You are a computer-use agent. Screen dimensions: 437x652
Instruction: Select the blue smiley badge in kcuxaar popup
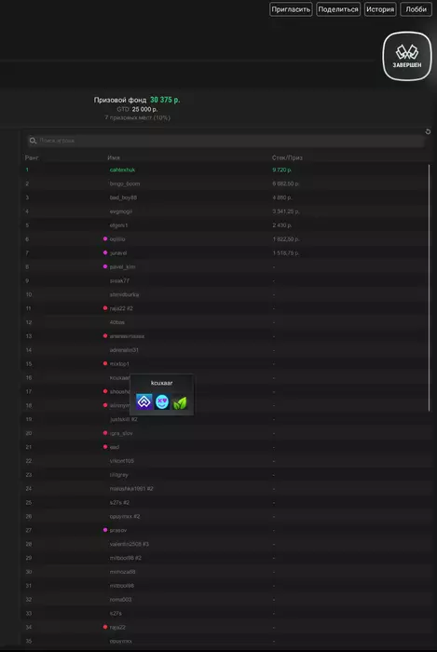[x=162, y=401]
